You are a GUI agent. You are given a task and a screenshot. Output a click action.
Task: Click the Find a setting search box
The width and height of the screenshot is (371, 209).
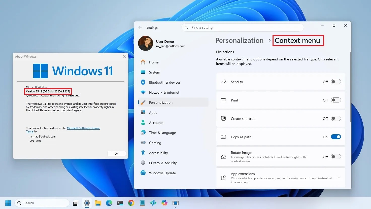(x=243, y=27)
